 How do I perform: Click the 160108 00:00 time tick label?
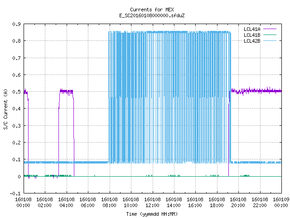(23, 203)
